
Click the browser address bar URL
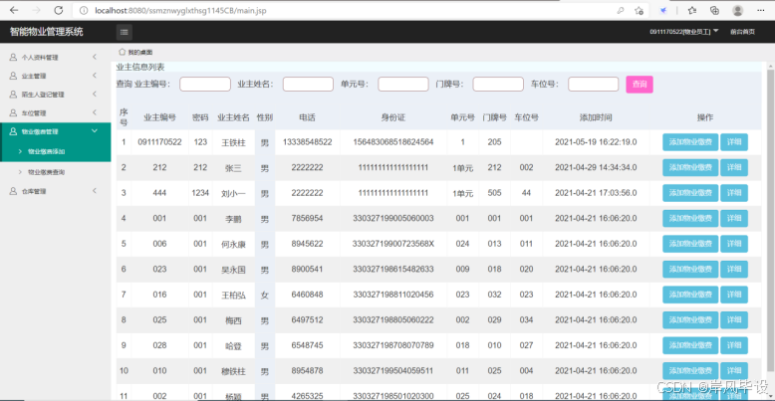(181, 10)
